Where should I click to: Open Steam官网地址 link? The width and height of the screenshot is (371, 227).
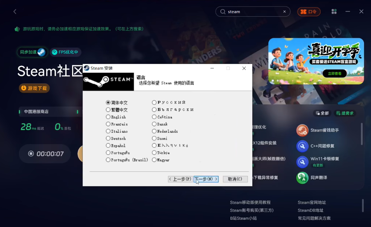pyautogui.click(x=312, y=202)
